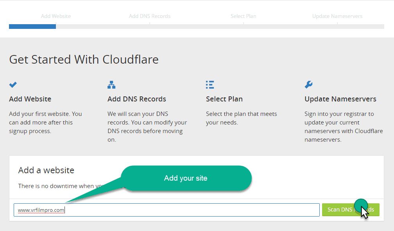Click the Update Nameservers section heading
This screenshot has width=394, height=231.
tap(340, 99)
